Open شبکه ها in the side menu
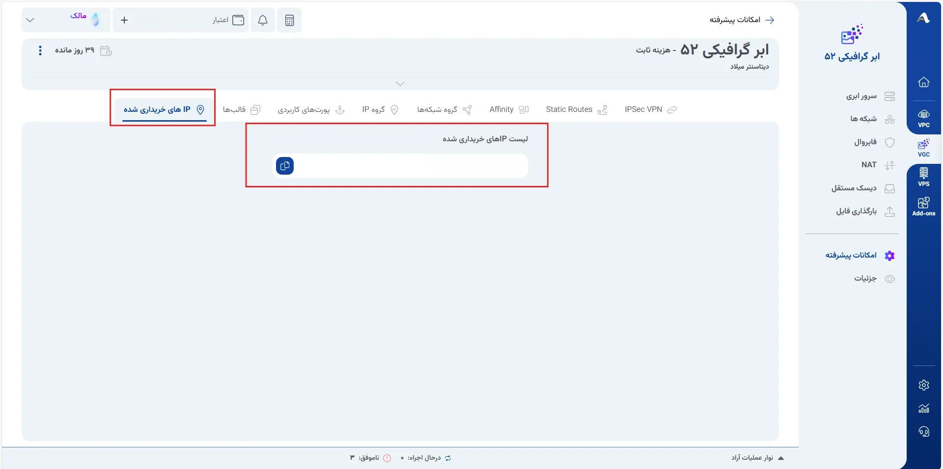The image size is (943, 469). [872, 119]
